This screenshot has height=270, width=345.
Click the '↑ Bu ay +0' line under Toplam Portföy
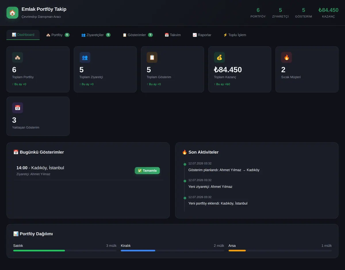[x=19, y=84]
